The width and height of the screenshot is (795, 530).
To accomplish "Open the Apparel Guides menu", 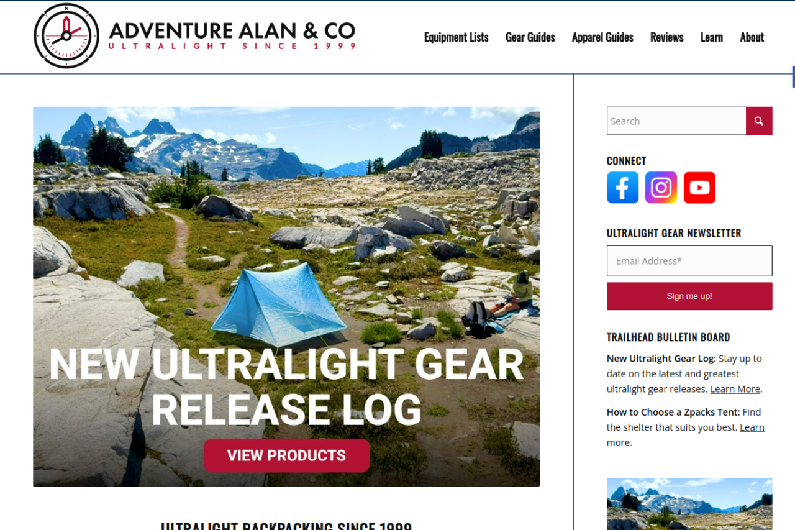I will pos(602,37).
